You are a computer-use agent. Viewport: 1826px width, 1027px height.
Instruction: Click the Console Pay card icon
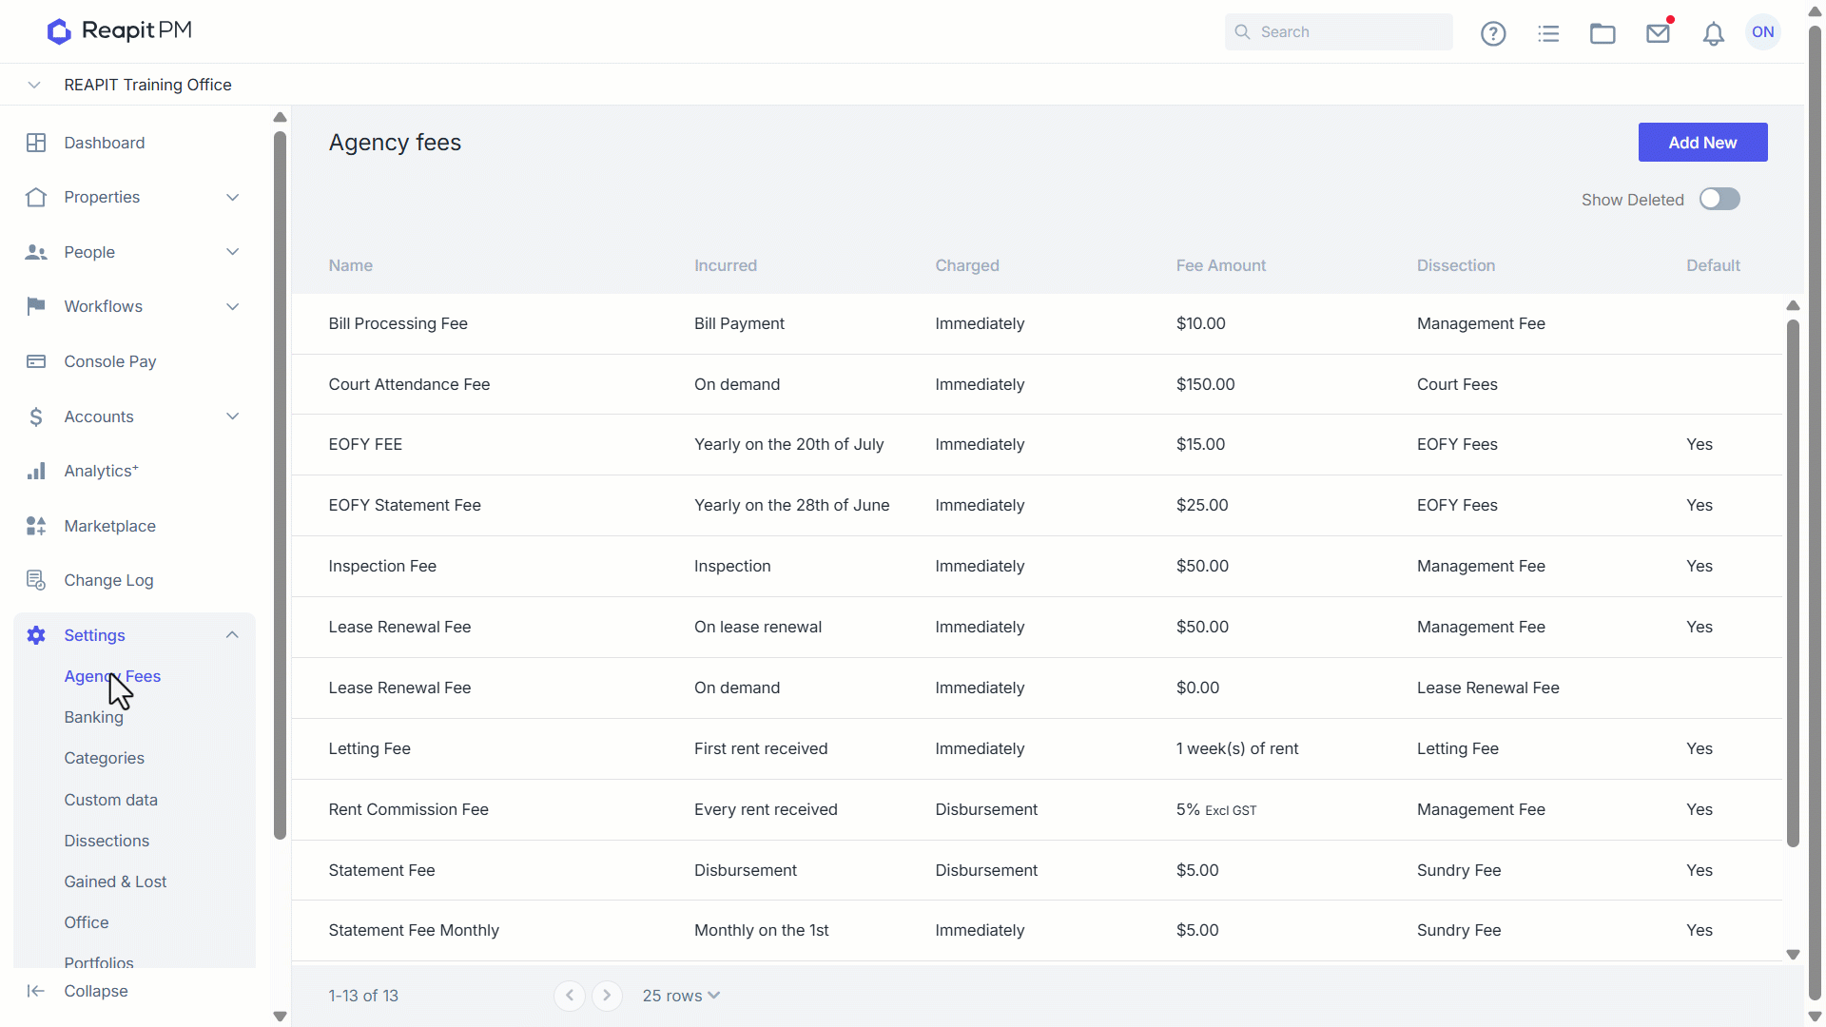[x=36, y=361]
